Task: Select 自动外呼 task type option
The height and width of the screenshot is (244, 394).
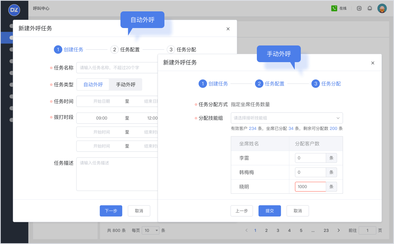Action: click(93, 84)
